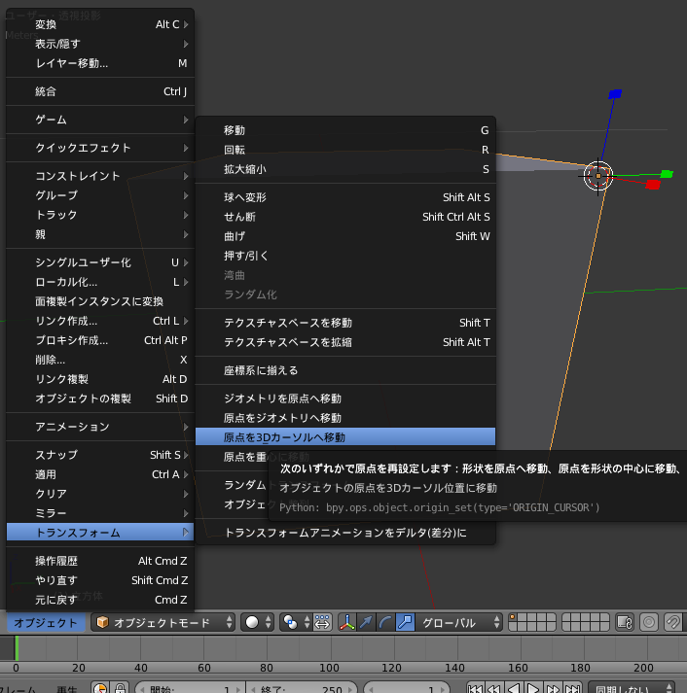This screenshot has width=687, height=693.
Task: Enable the rotate manipulator arc
Action: click(x=385, y=623)
